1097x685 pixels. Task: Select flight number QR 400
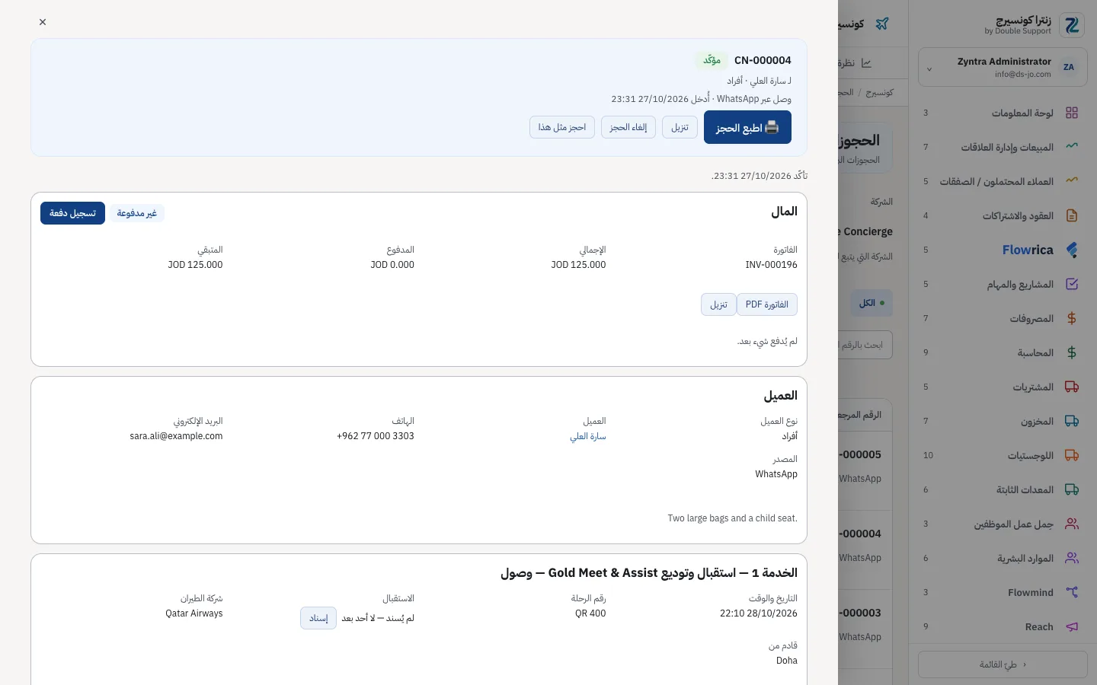click(x=590, y=613)
